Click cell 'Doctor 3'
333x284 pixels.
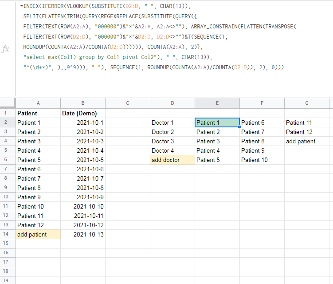click(x=172, y=142)
